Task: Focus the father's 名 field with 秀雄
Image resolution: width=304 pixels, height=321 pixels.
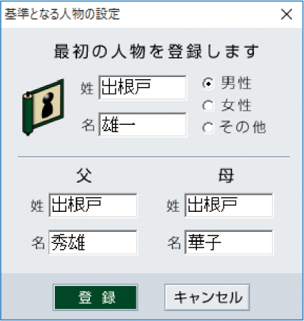Action: [93, 243]
